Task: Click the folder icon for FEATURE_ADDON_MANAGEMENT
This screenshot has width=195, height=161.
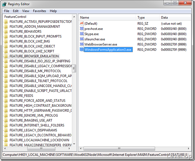Action: point(6,27)
